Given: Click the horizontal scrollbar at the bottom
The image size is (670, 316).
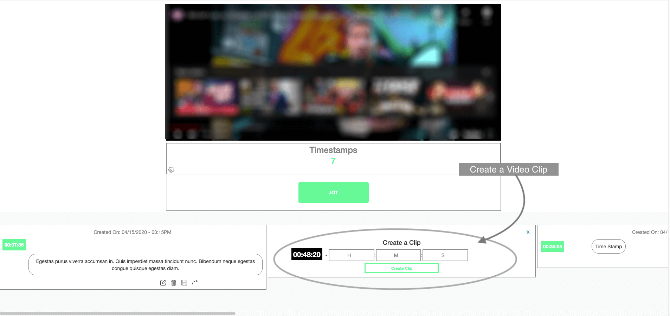Looking at the screenshot, I should click(118, 314).
